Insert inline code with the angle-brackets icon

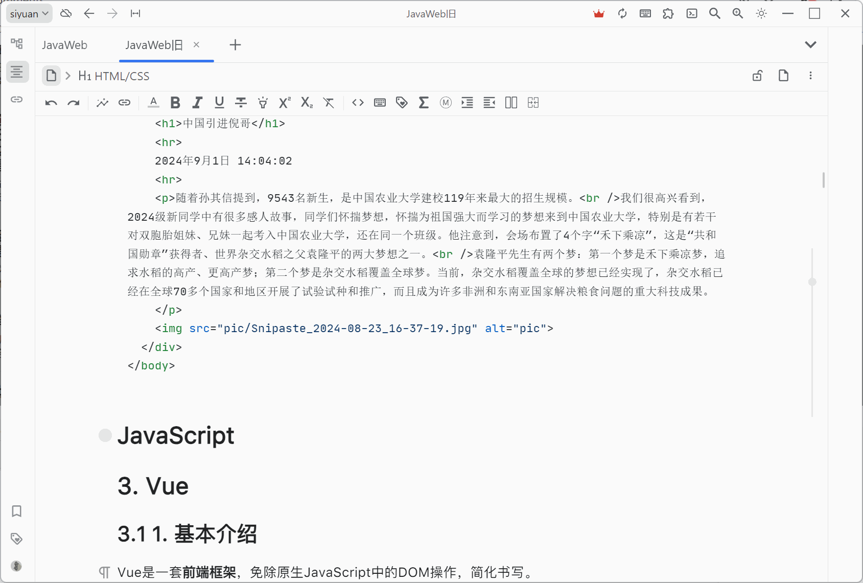357,103
